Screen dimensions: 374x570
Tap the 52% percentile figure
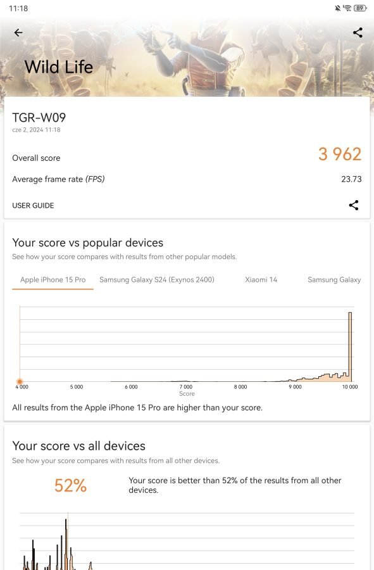[x=70, y=485]
